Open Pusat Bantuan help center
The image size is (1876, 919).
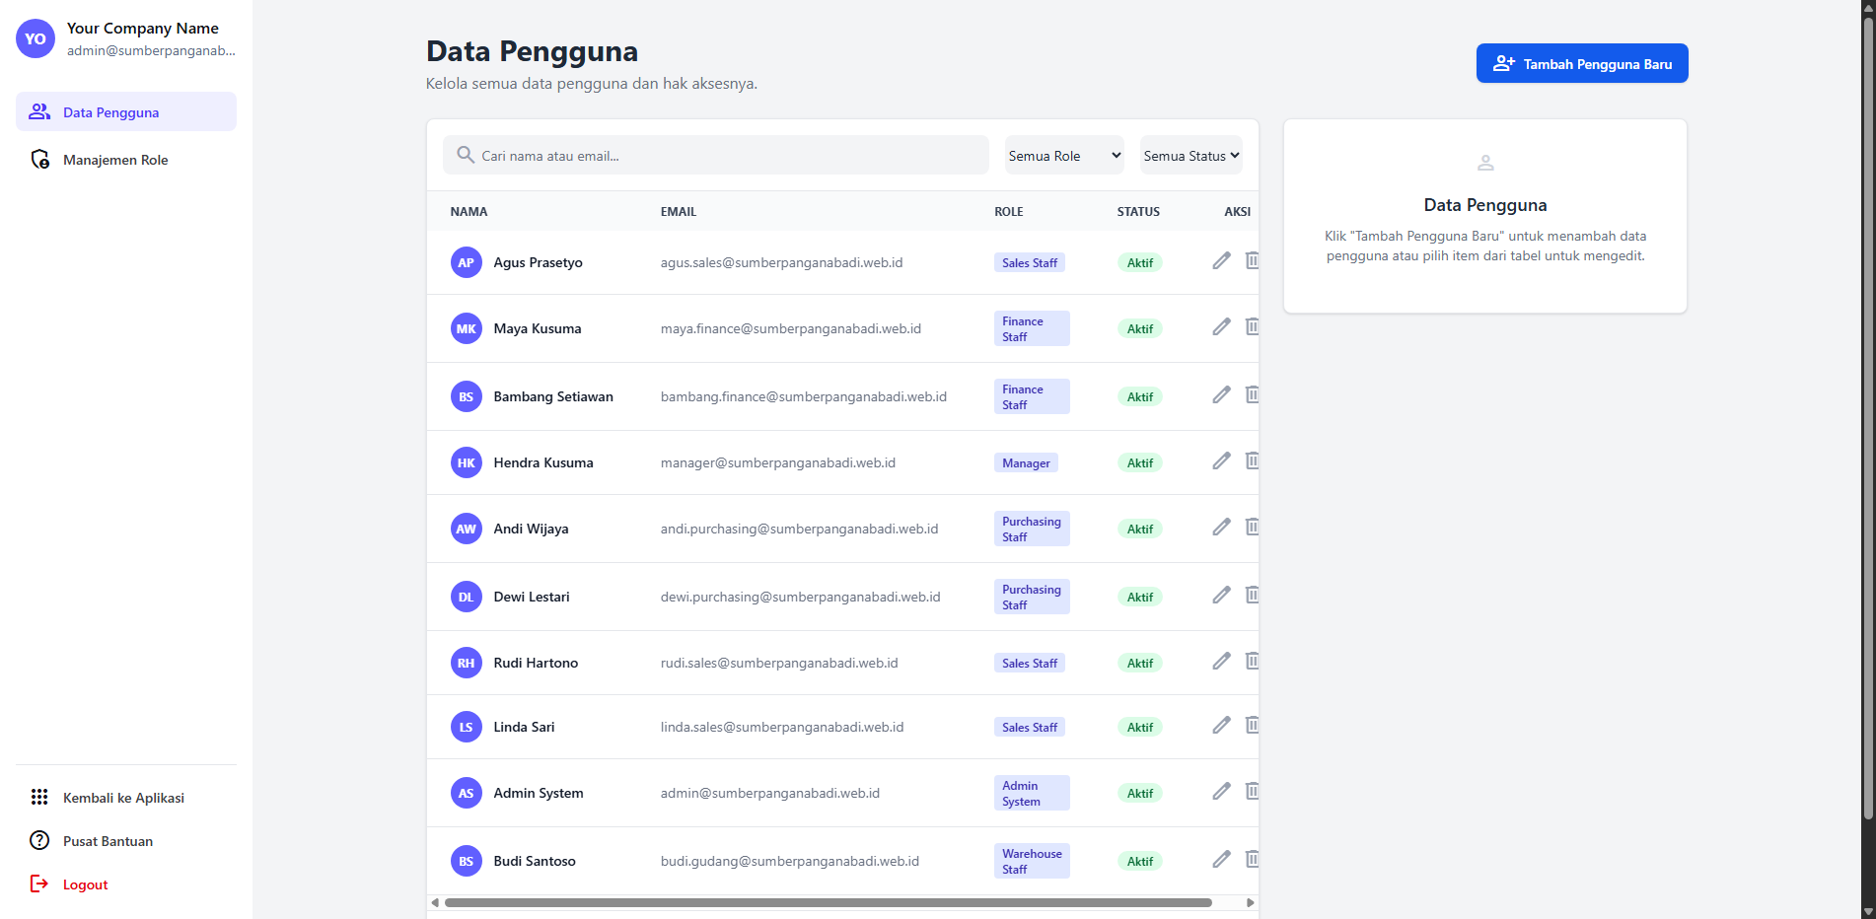(108, 841)
